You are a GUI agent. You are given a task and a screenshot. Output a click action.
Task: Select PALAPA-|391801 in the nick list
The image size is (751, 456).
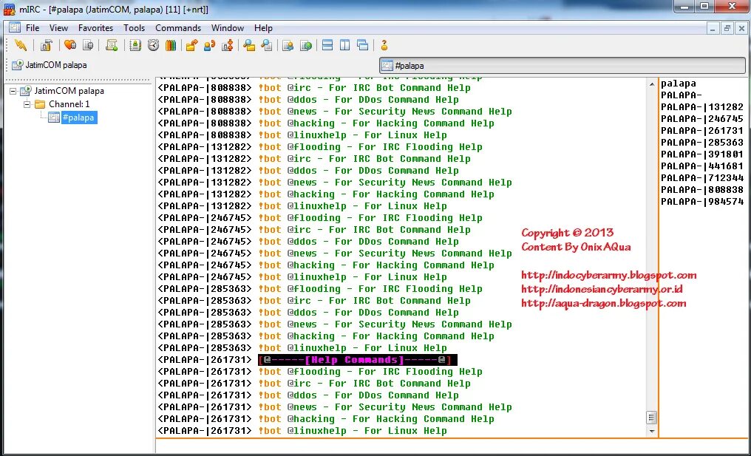(702, 154)
